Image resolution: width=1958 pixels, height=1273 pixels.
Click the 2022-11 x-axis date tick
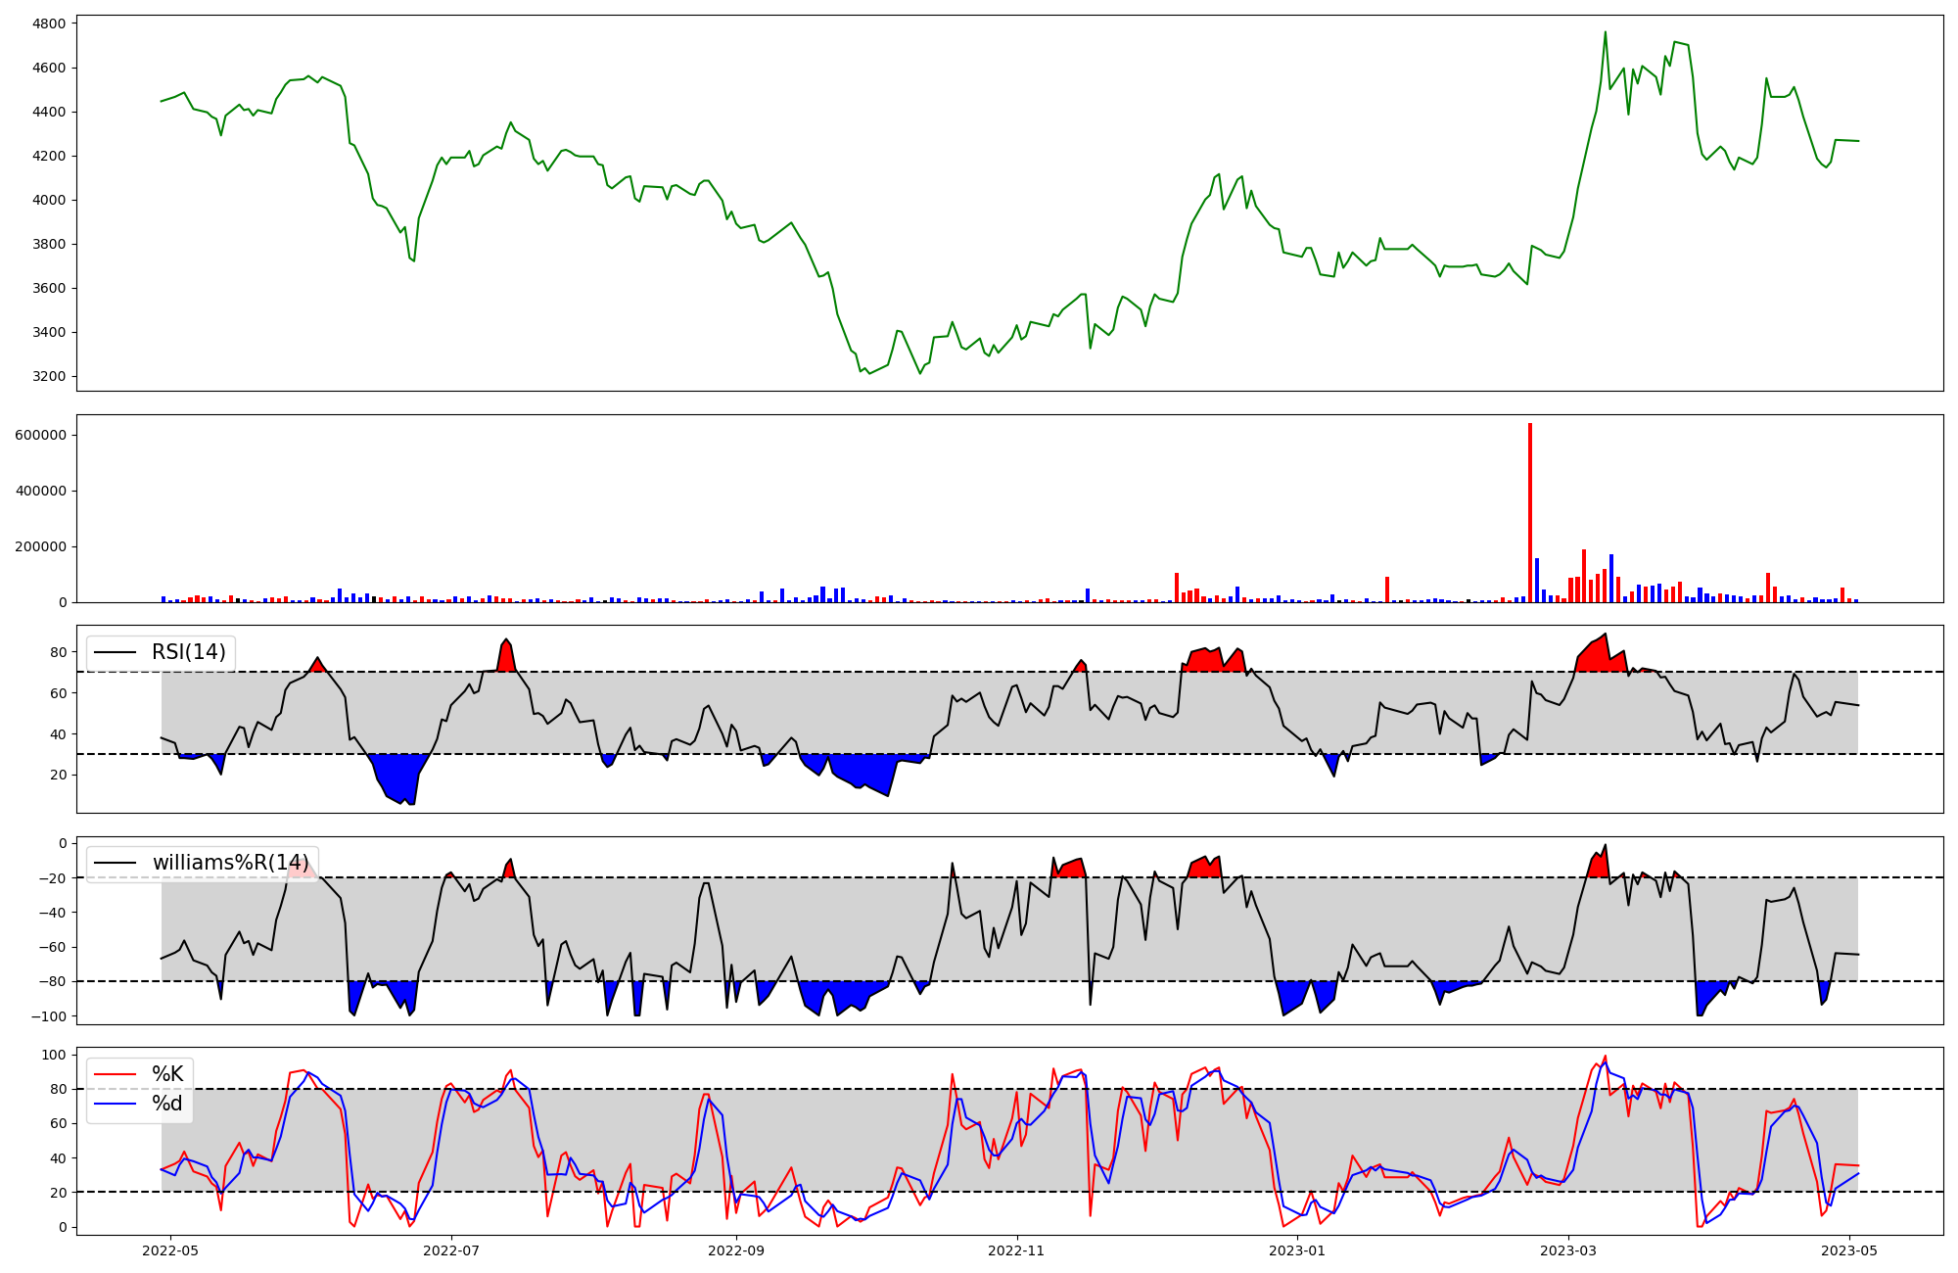(1017, 1250)
